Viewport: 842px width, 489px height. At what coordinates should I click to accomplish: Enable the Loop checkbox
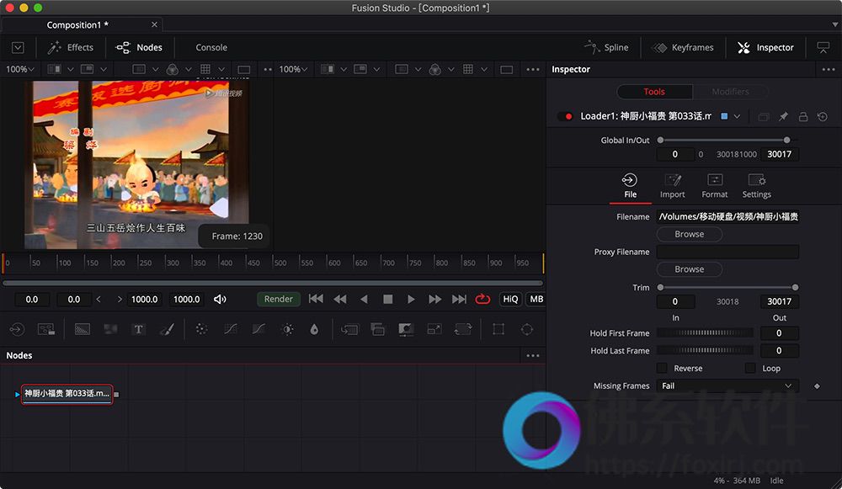[750, 368]
